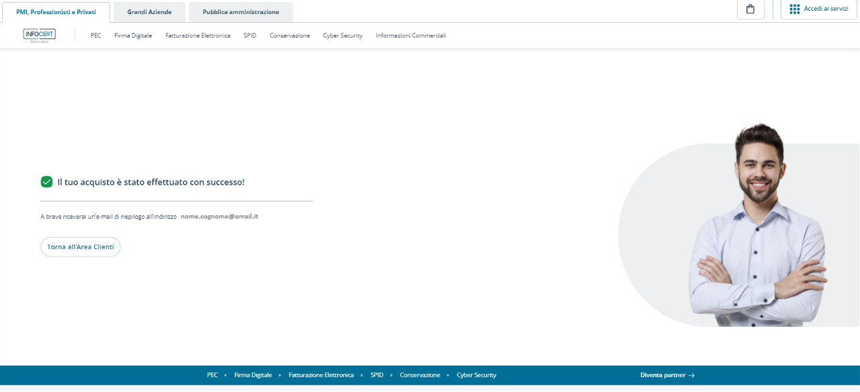The width and height of the screenshot is (860, 392).
Task: Click the Accedi ai servizi grid icon
Action: pyautogui.click(x=795, y=9)
